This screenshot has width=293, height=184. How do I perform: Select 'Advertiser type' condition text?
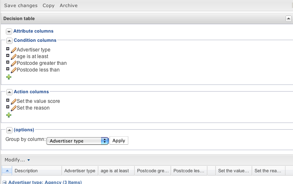[x=33, y=50]
